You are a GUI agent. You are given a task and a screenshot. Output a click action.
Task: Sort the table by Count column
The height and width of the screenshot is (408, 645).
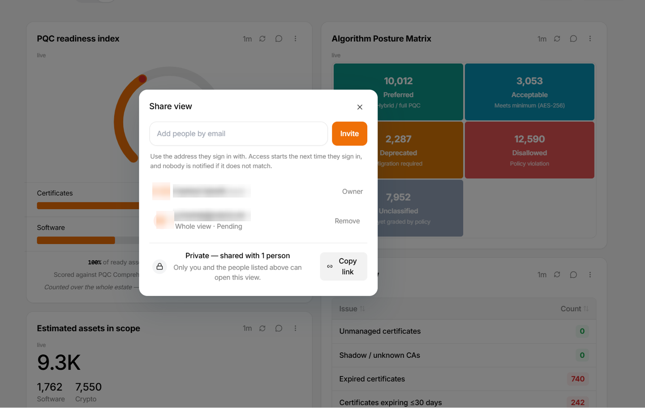click(x=575, y=309)
